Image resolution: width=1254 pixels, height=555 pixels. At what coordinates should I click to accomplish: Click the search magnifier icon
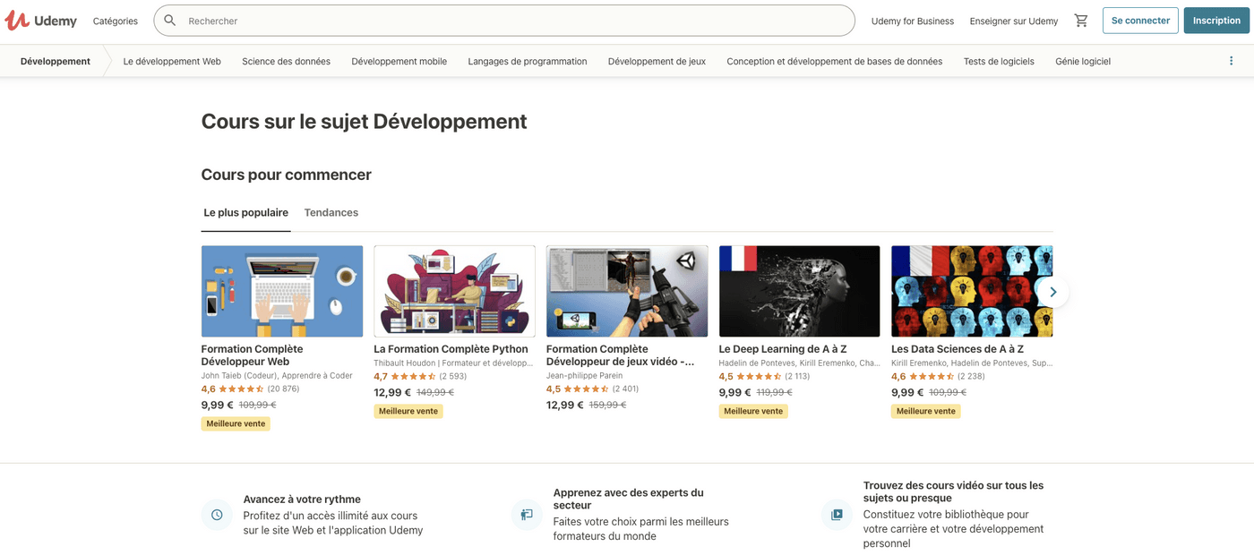[x=170, y=21]
